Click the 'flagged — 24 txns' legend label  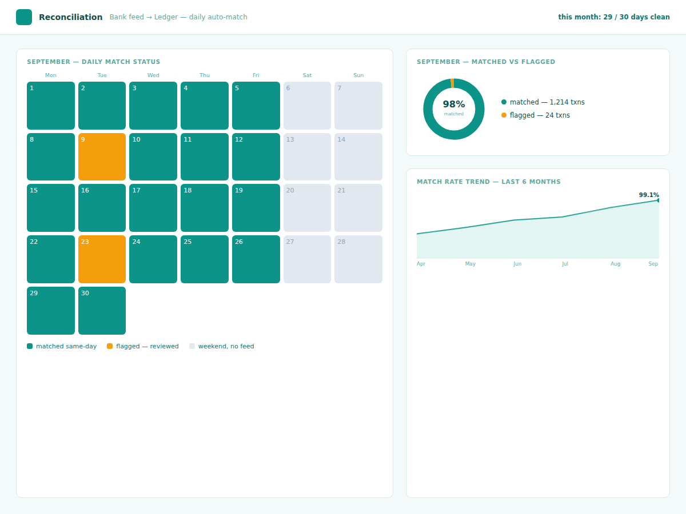(540, 115)
